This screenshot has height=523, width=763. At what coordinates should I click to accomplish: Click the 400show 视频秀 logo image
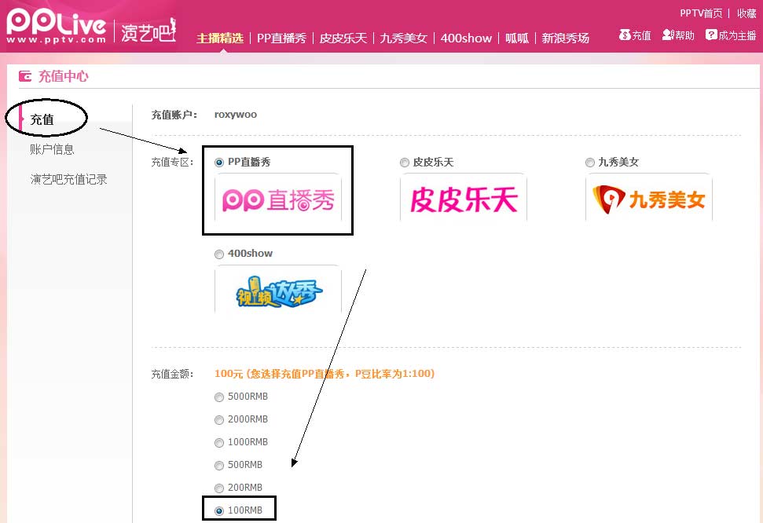(278, 291)
